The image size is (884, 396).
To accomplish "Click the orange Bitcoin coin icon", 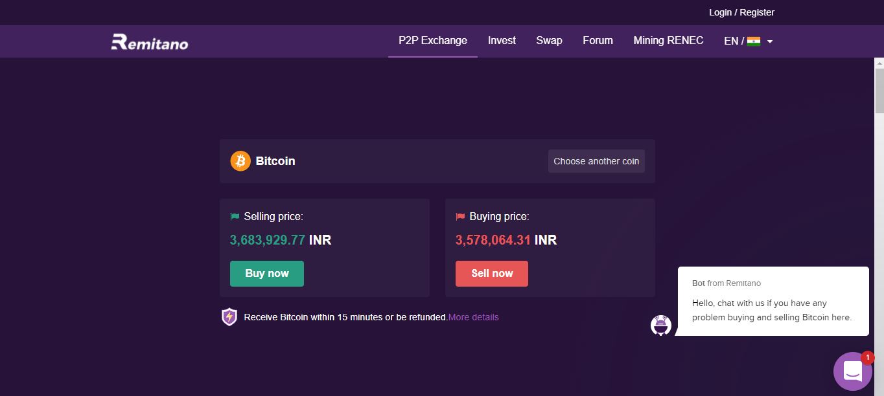I will [x=240, y=161].
